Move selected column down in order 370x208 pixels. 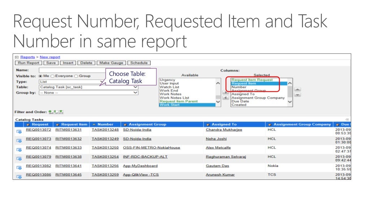tap(297, 95)
